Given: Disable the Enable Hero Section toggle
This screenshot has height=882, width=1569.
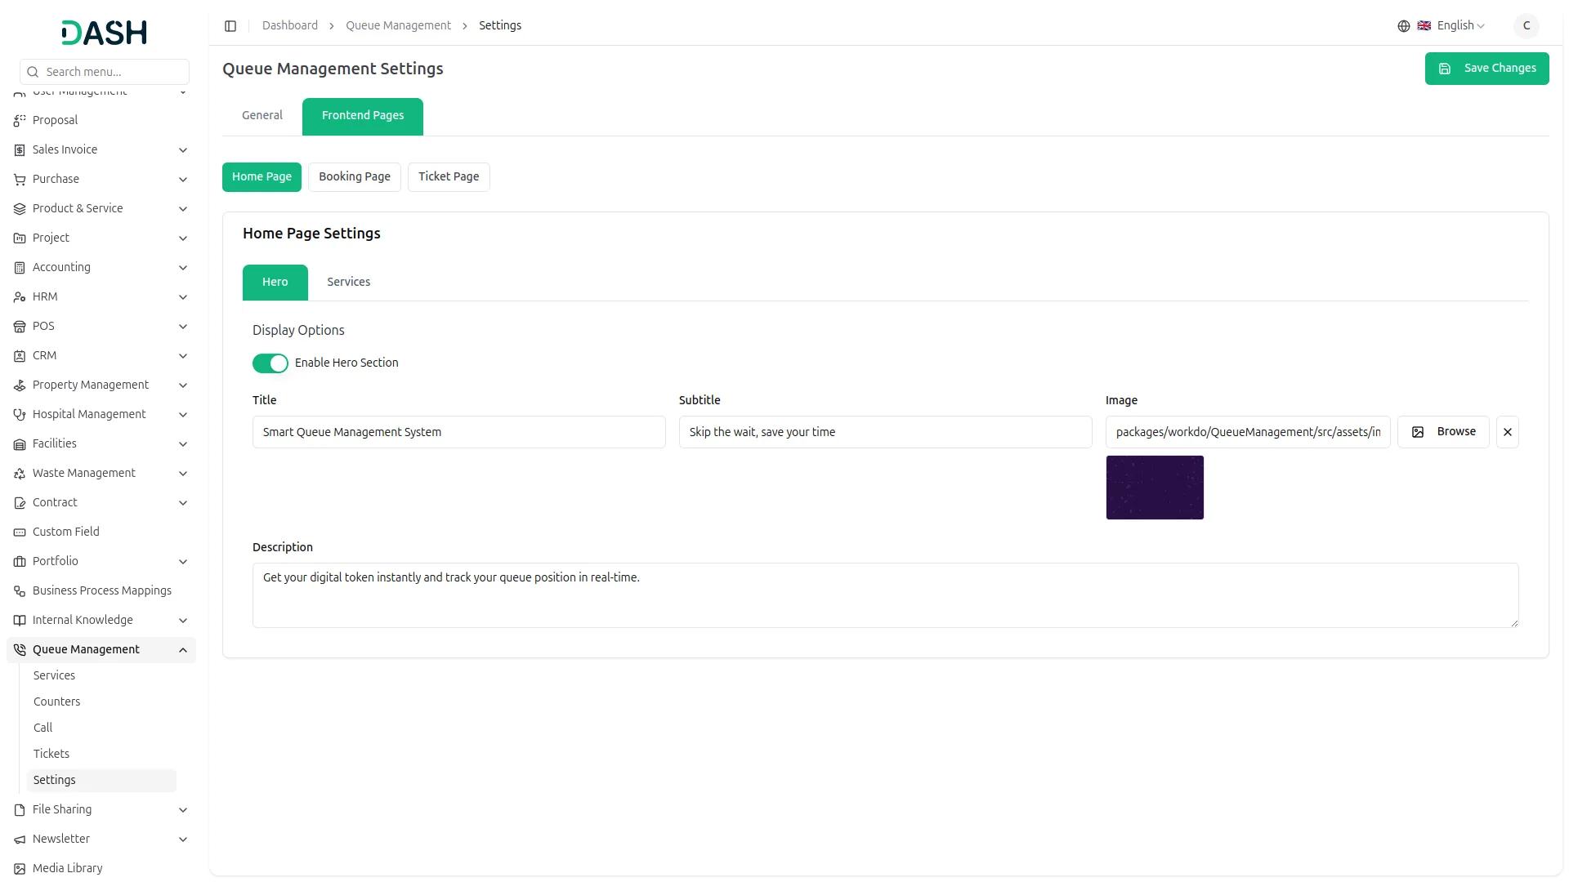Looking at the screenshot, I should click(x=270, y=363).
